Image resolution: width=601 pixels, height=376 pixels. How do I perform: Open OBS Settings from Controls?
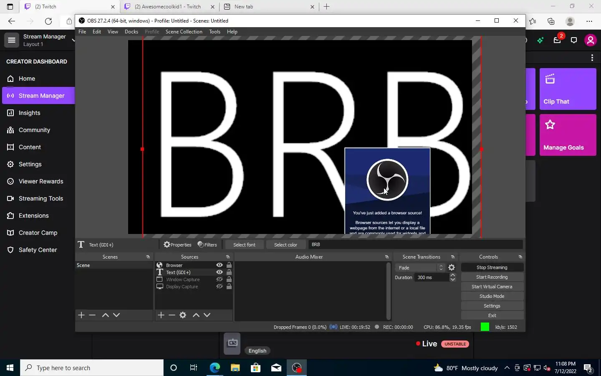pos(492,306)
